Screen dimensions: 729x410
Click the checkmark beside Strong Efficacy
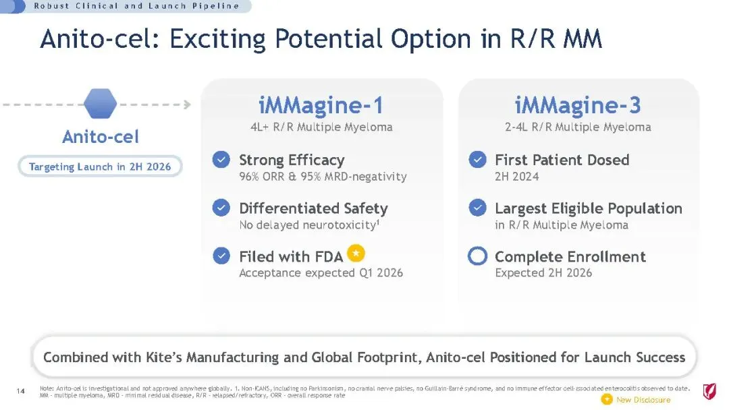[x=221, y=159]
